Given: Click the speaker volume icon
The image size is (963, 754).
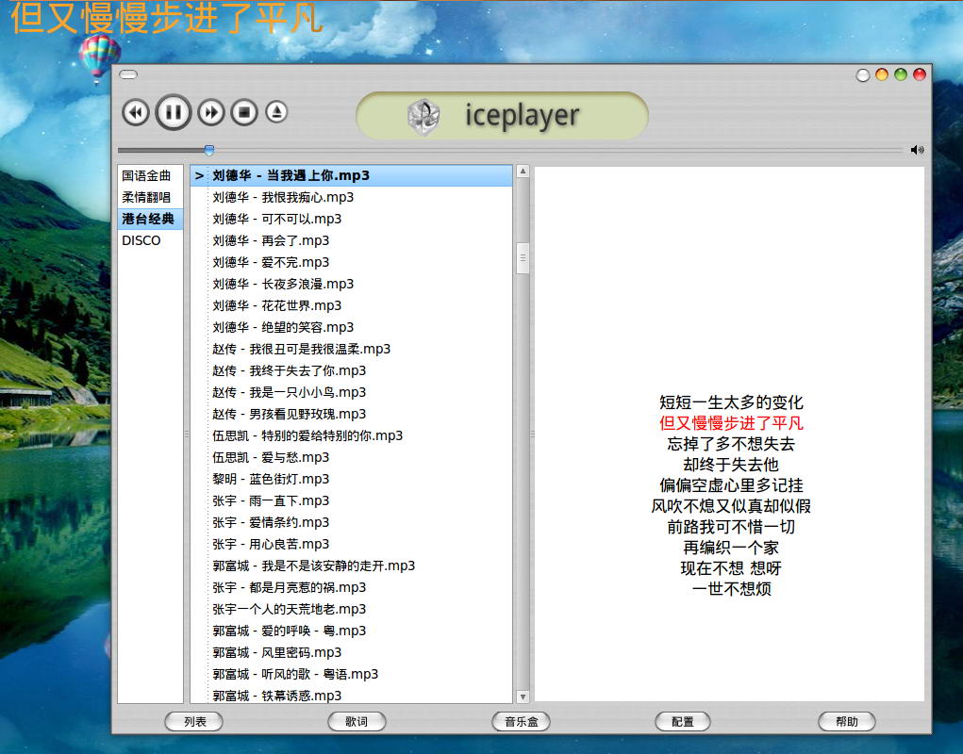Looking at the screenshot, I should pyautogui.click(x=917, y=150).
